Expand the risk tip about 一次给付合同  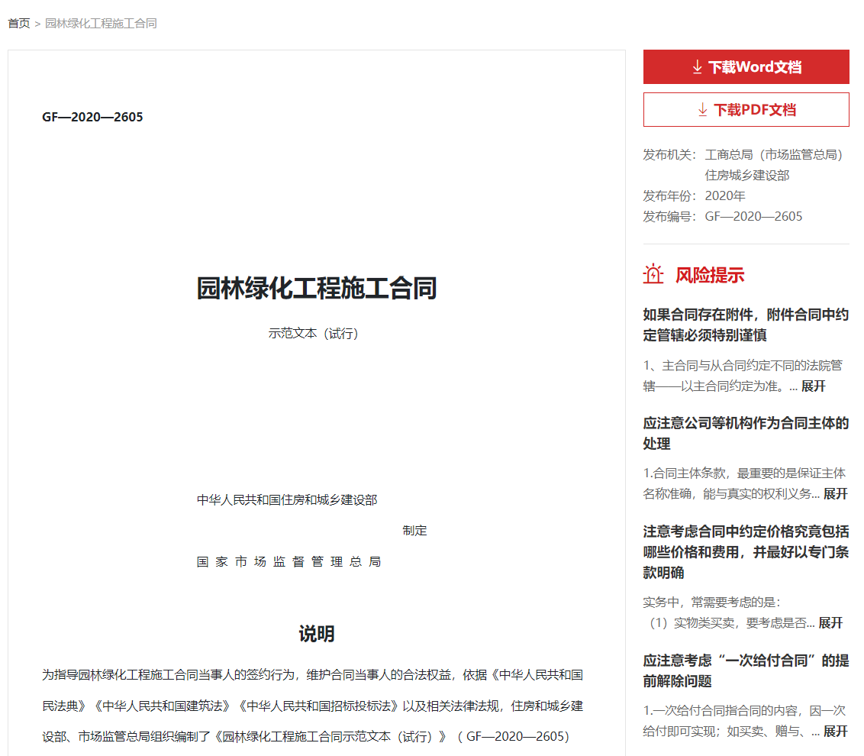click(x=835, y=732)
